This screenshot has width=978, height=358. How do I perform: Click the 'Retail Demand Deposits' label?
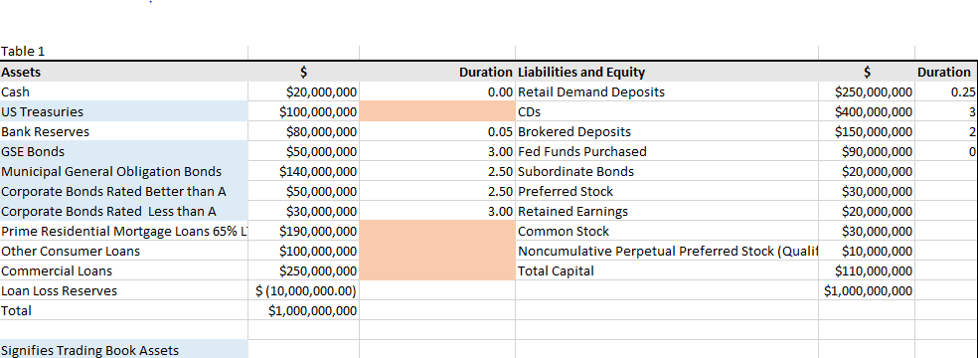pyautogui.click(x=666, y=91)
